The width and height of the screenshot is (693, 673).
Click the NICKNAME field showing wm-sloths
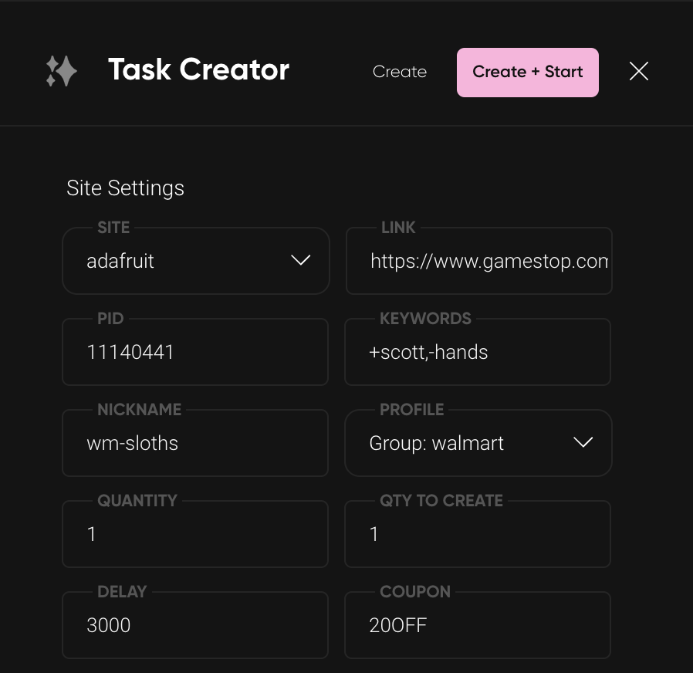point(195,442)
